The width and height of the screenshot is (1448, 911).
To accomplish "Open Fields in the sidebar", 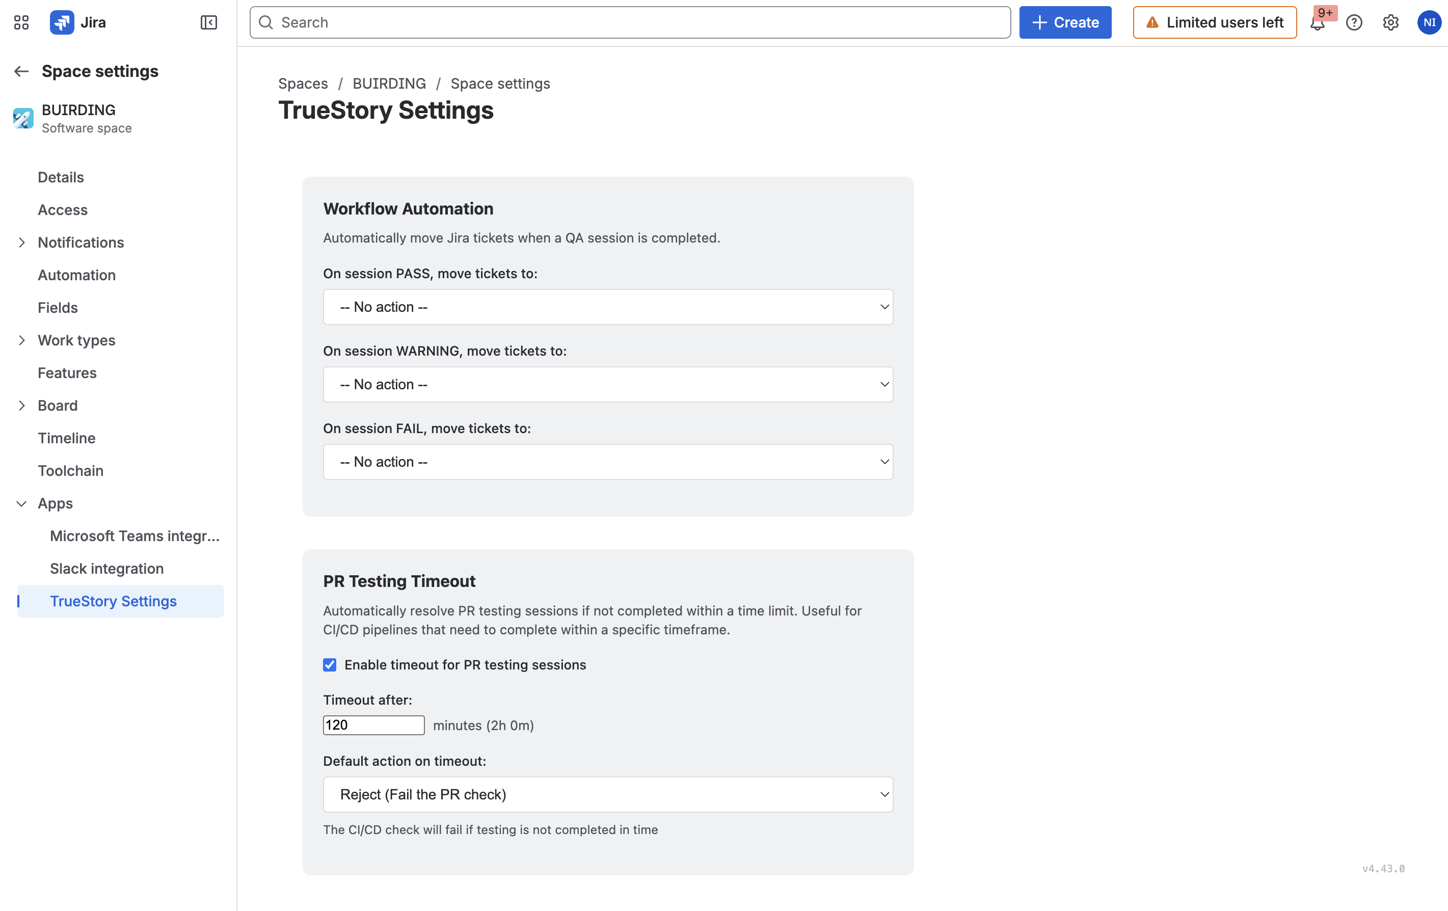I will click(x=58, y=307).
